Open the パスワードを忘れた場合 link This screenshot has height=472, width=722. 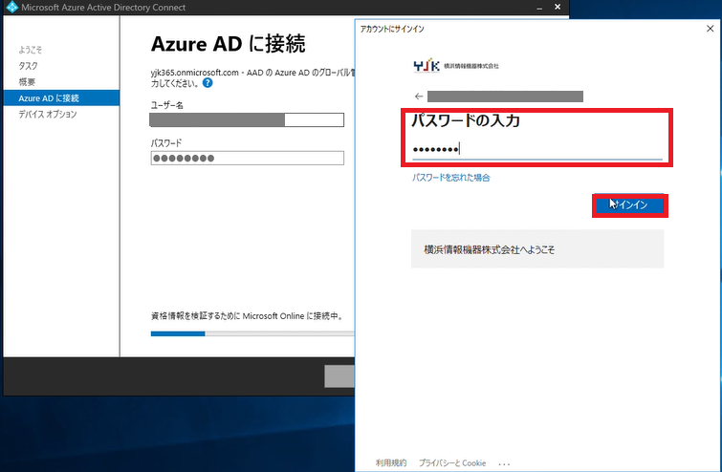450,178
